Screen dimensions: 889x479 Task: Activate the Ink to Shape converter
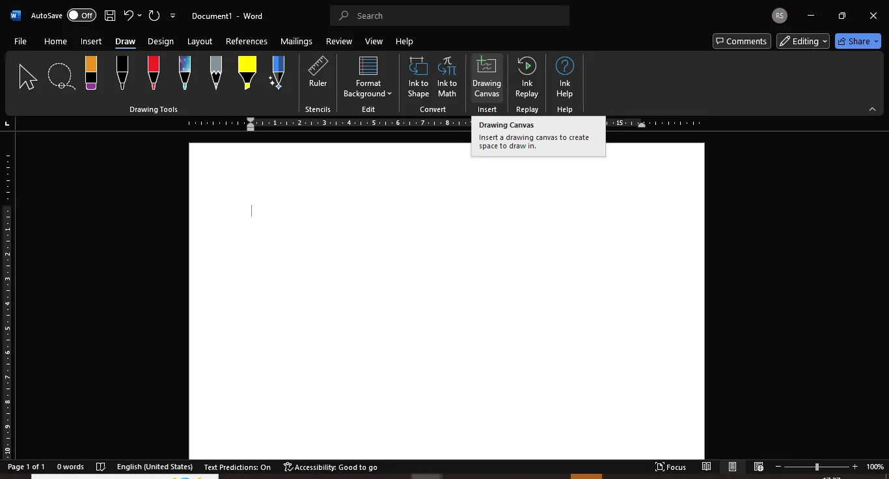click(x=418, y=77)
